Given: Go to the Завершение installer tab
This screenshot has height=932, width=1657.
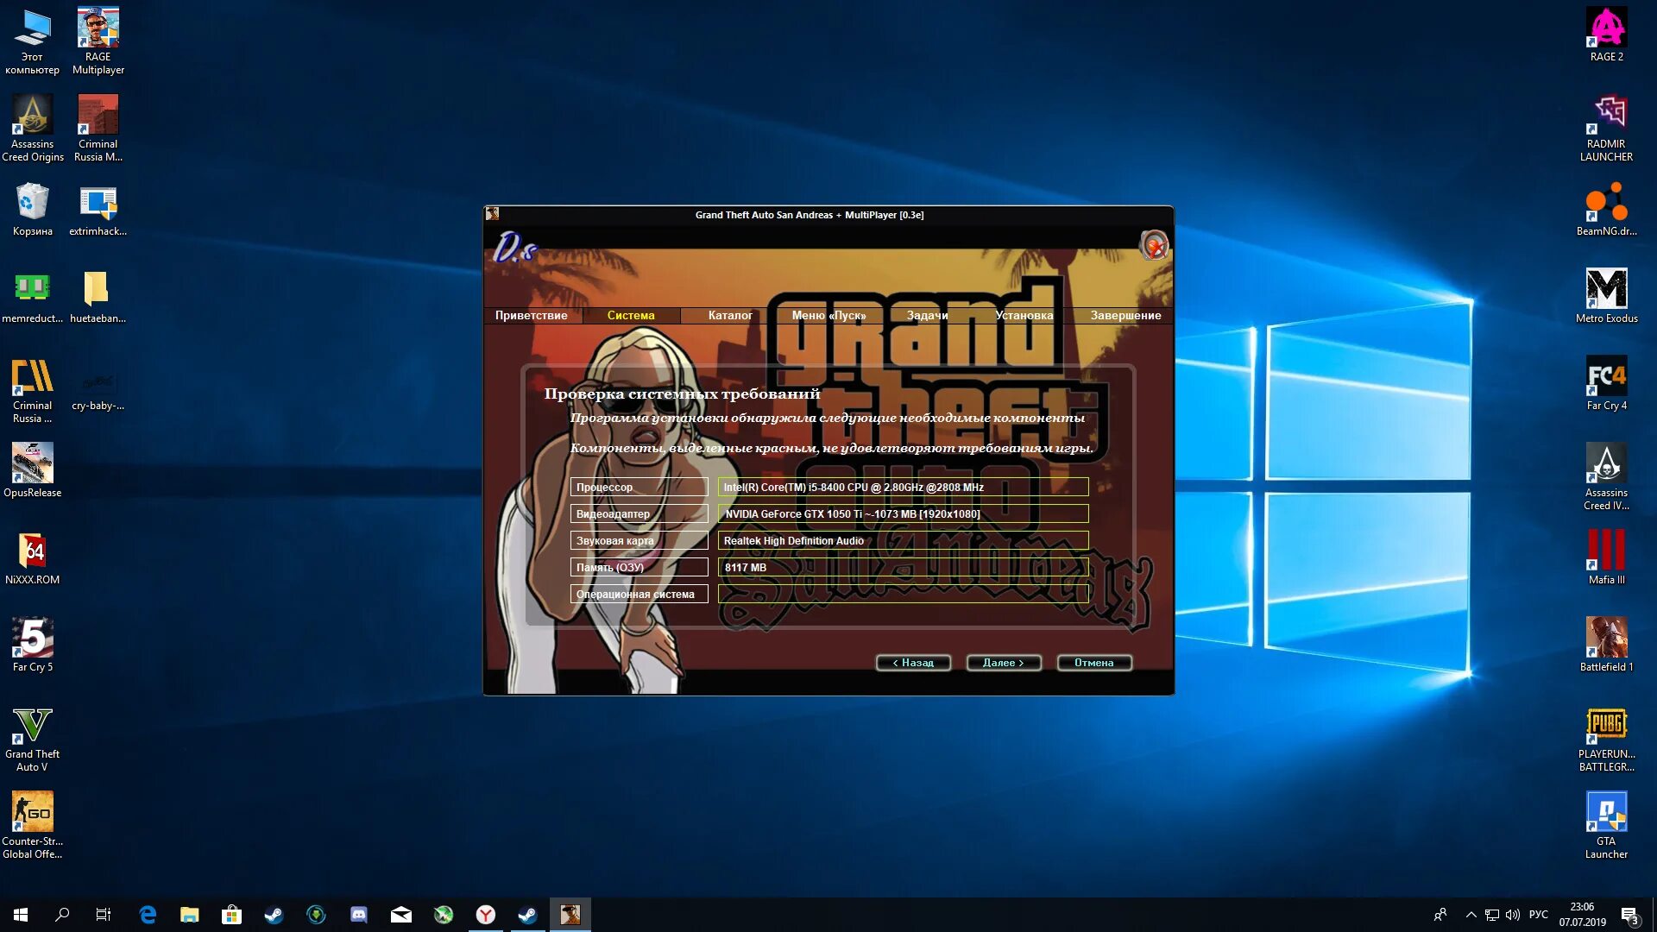Looking at the screenshot, I should click(x=1125, y=315).
